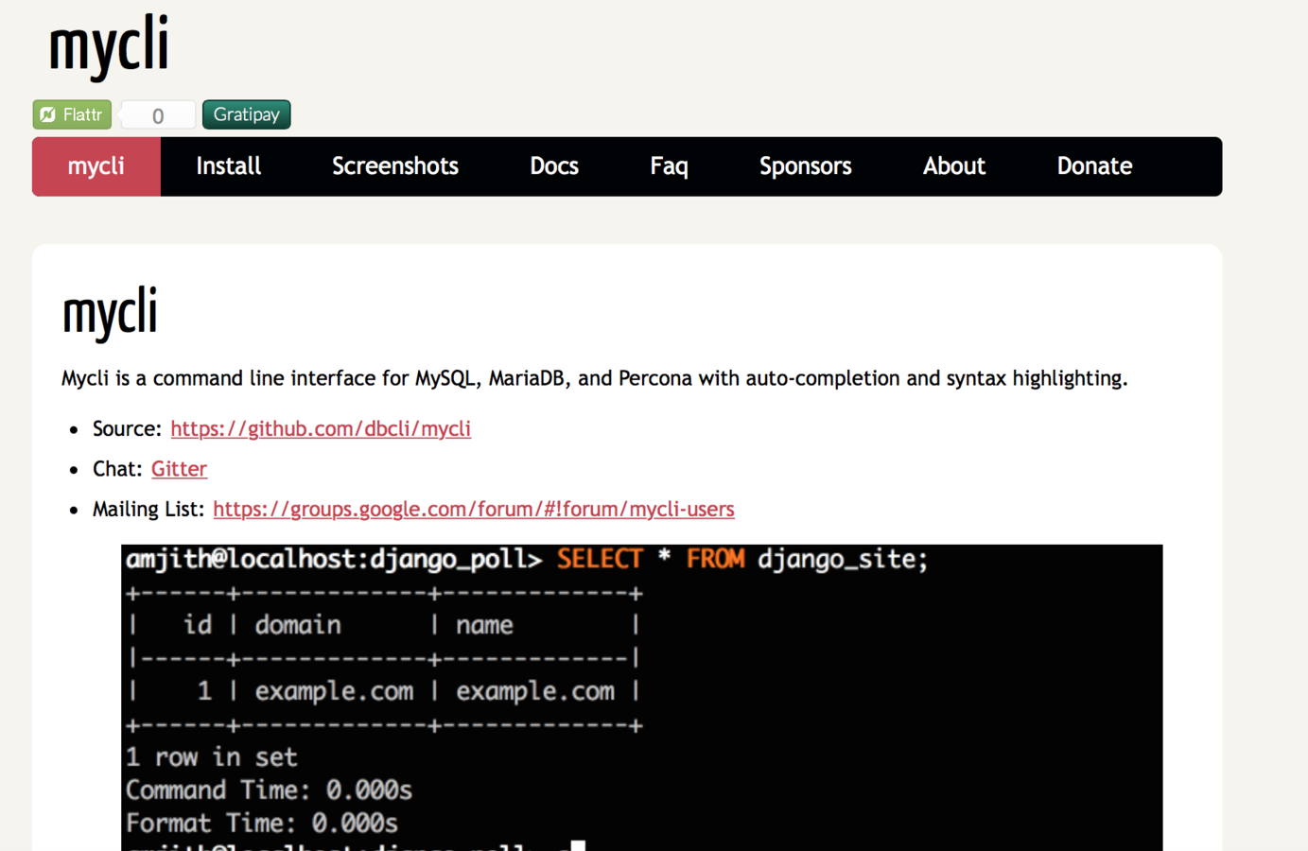
Task: Click the Flattr count bubble showing 0
Action: click(x=158, y=115)
